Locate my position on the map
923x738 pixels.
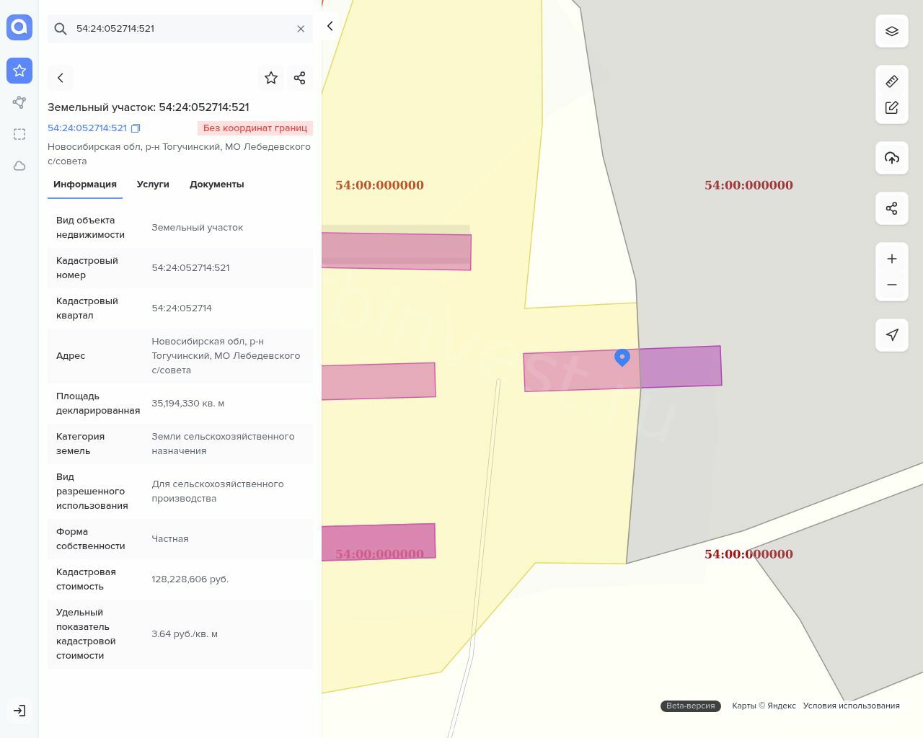[x=892, y=335]
